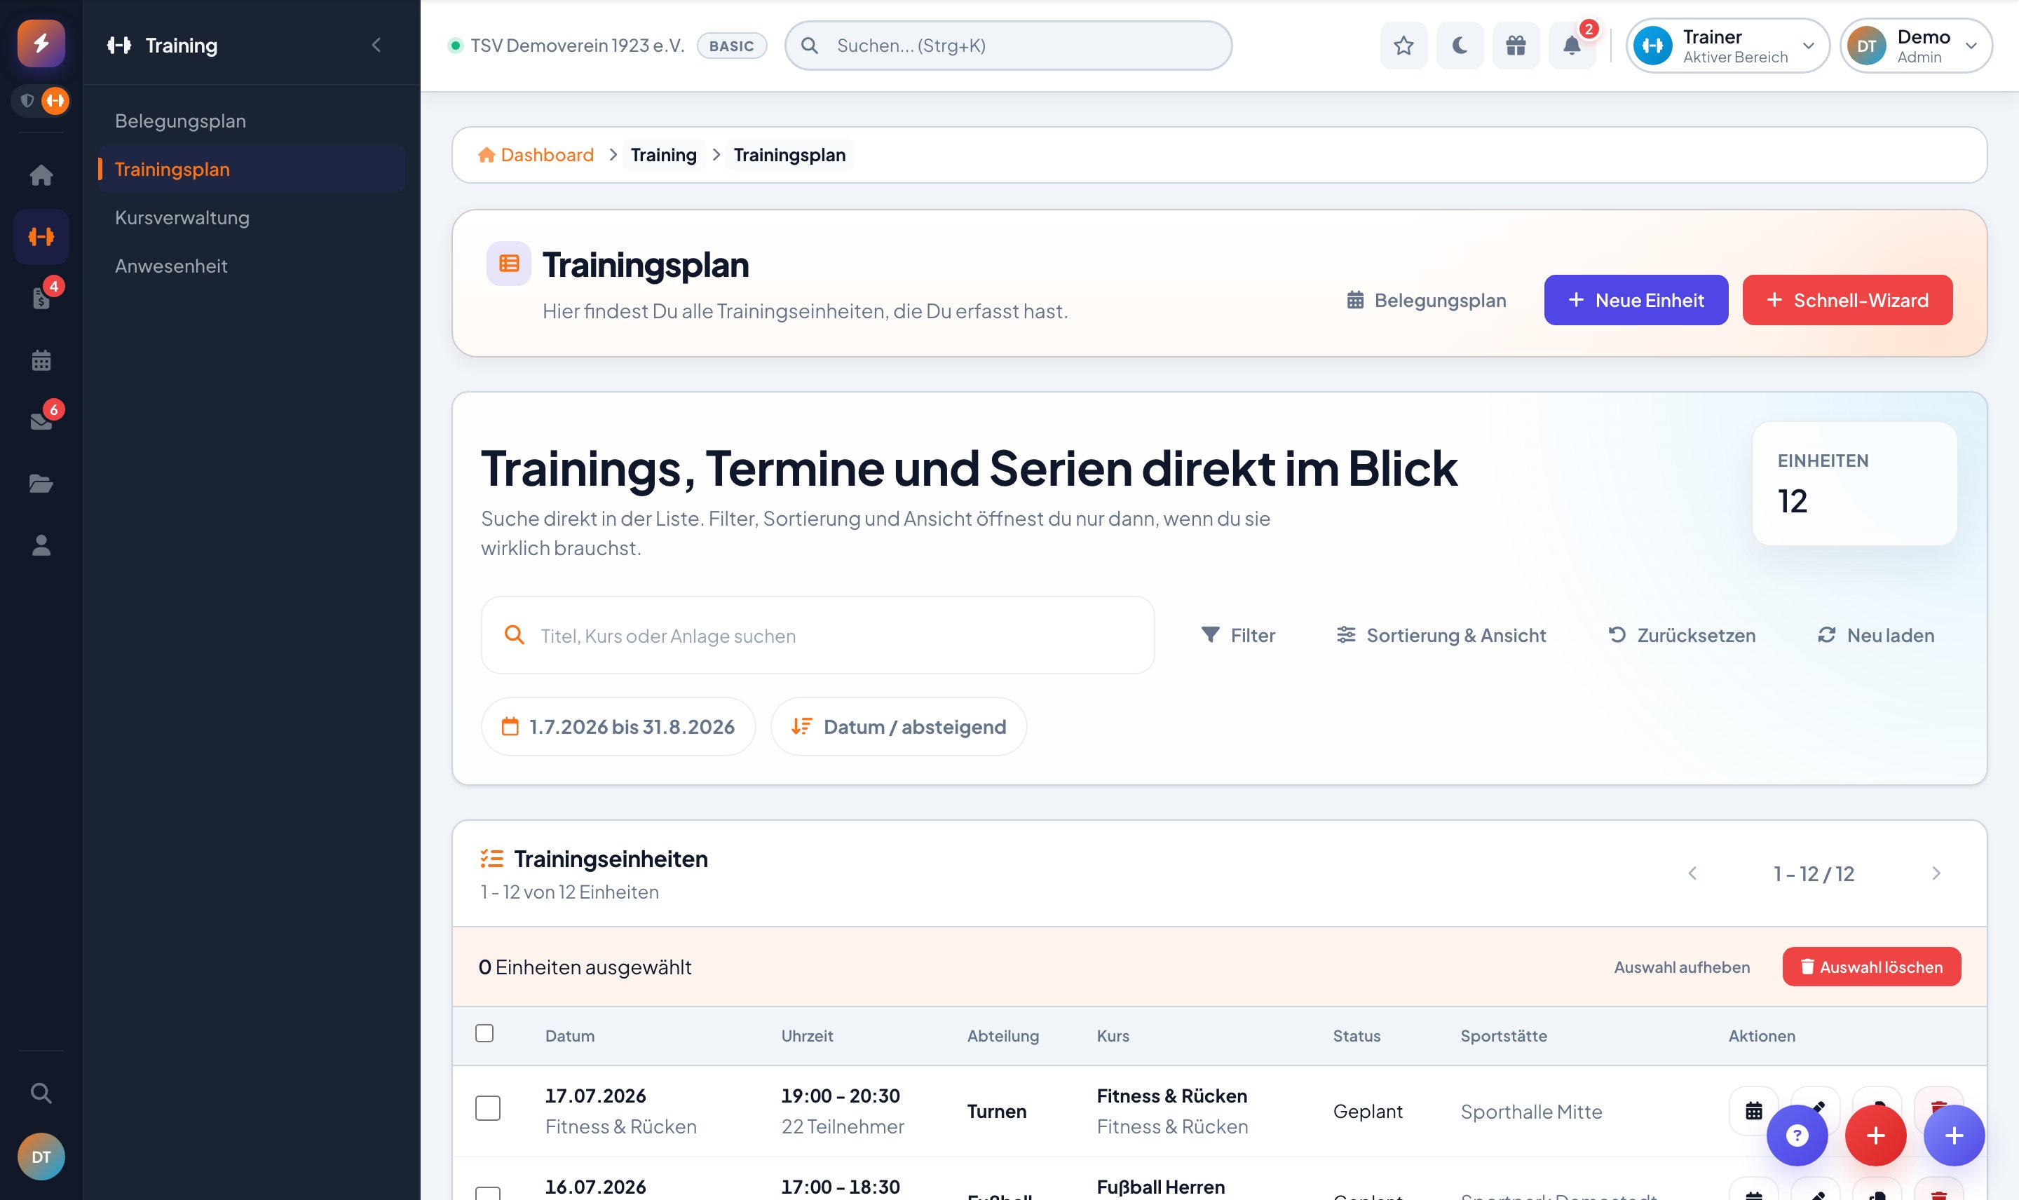Image resolution: width=2019 pixels, height=1200 pixels.
Task: Click the Schnell-Wizard button
Action: click(x=1847, y=300)
